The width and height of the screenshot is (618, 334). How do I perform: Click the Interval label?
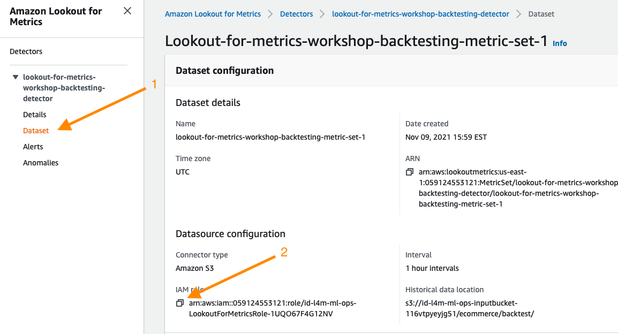(x=419, y=255)
